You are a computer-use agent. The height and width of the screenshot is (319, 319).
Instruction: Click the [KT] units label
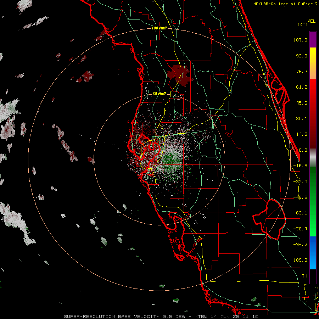coord(303,24)
